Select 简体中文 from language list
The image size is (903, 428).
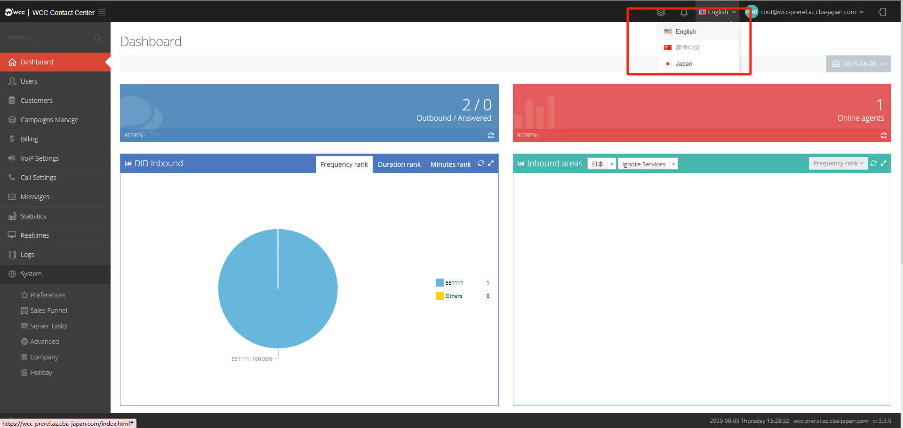(x=698, y=48)
